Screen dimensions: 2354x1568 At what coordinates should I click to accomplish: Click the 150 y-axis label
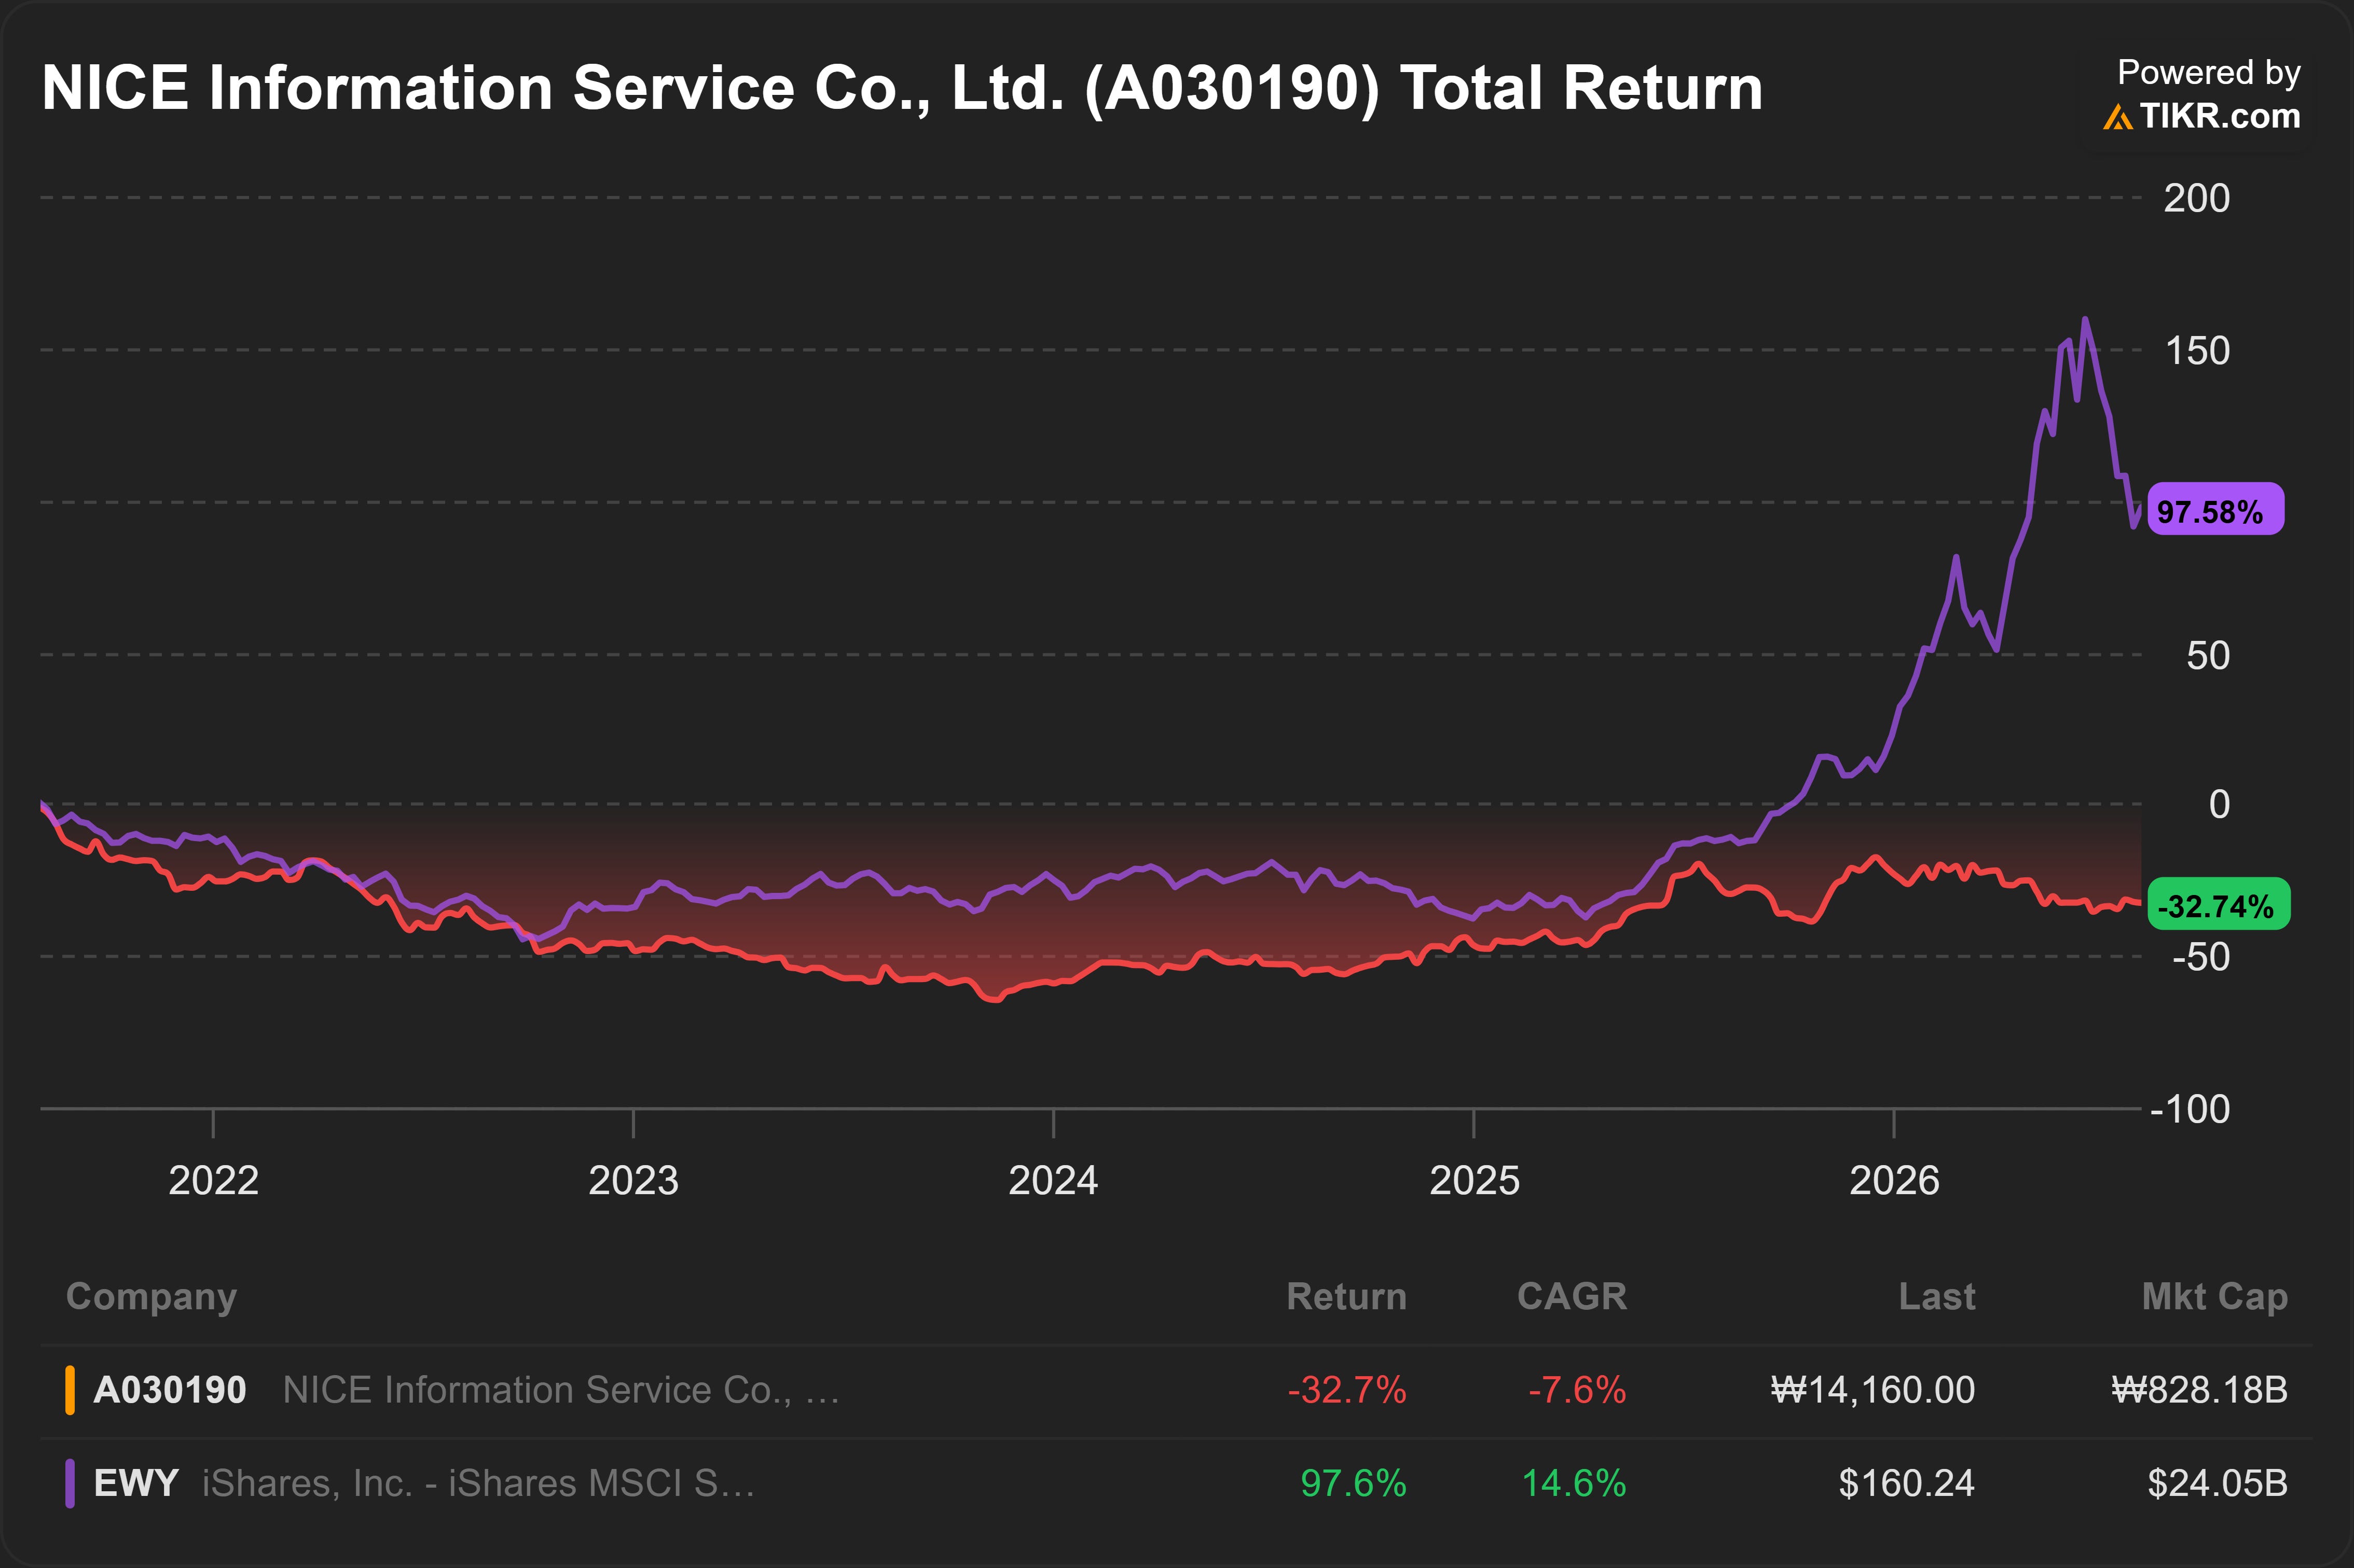(x=2197, y=351)
